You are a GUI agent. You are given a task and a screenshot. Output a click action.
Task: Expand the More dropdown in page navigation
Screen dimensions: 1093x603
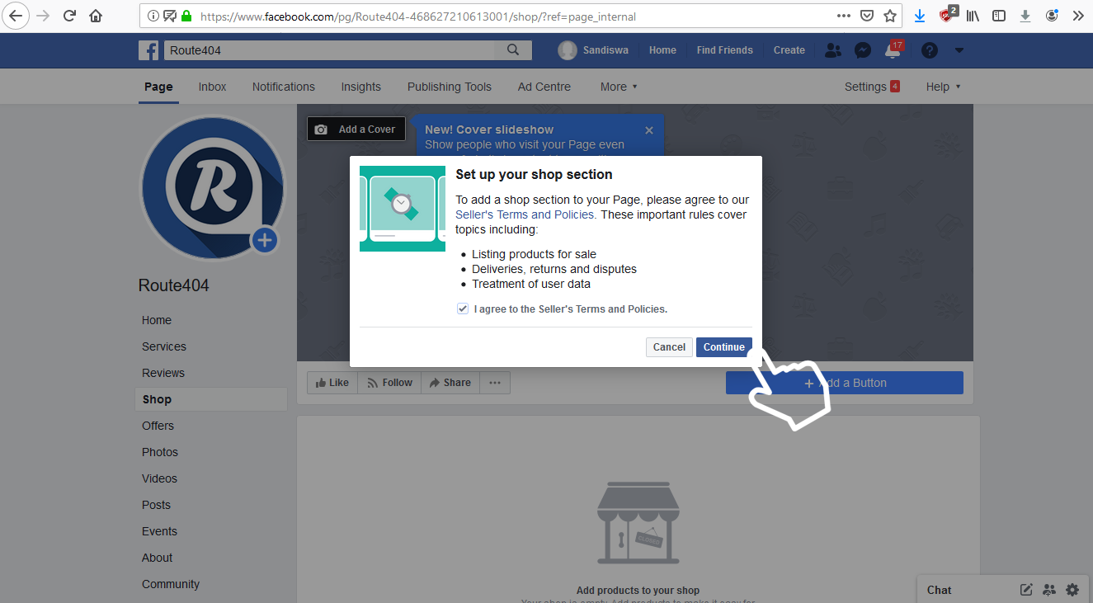coord(619,87)
